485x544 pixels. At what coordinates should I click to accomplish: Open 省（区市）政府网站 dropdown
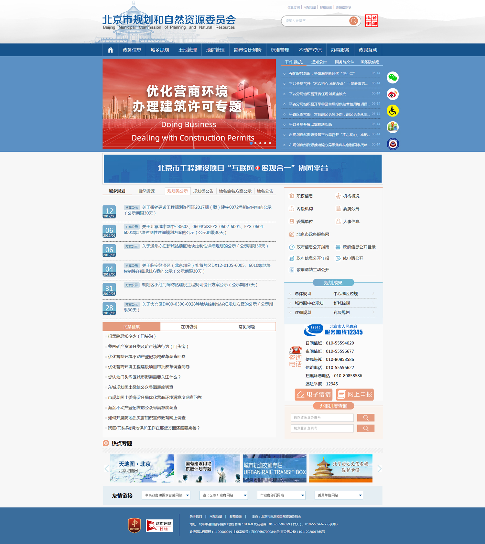pos(223,495)
